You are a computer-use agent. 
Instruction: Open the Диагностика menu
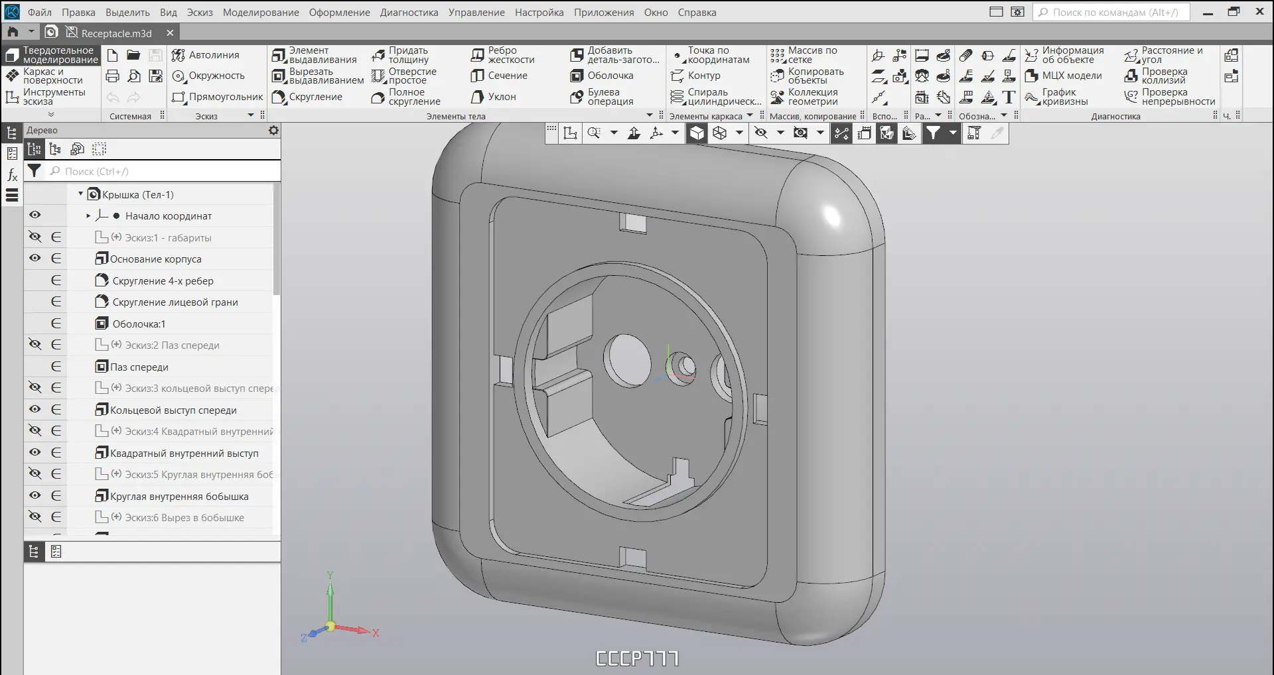coord(409,13)
